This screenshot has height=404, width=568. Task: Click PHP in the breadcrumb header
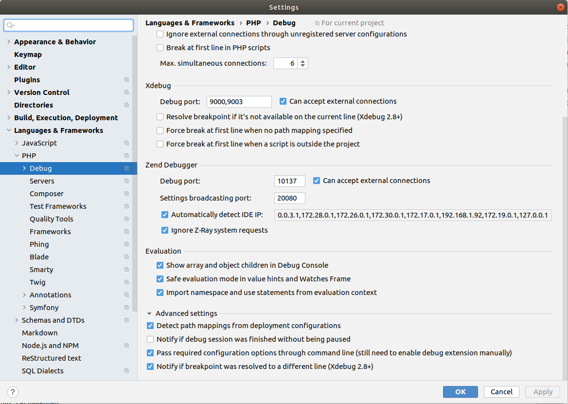point(253,23)
